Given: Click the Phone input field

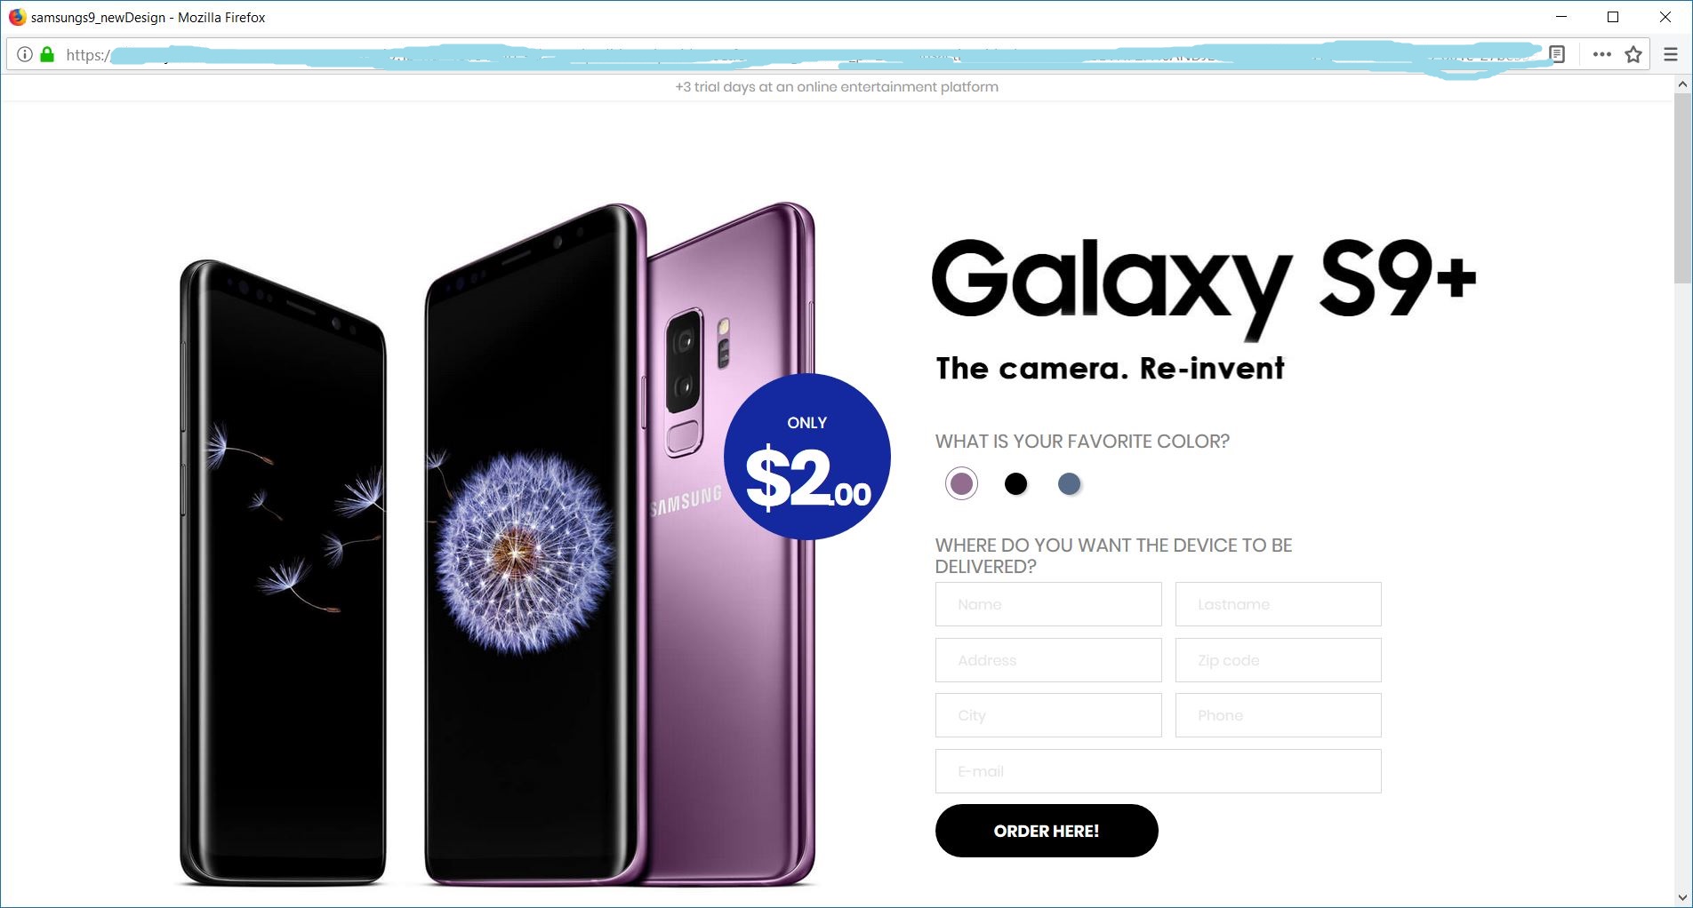Looking at the screenshot, I should 1278,715.
